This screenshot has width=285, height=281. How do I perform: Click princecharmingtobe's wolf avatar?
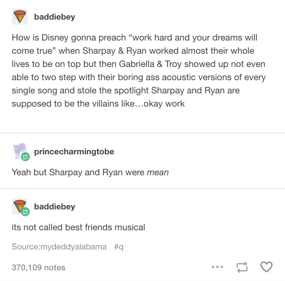pyautogui.click(x=20, y=151)
